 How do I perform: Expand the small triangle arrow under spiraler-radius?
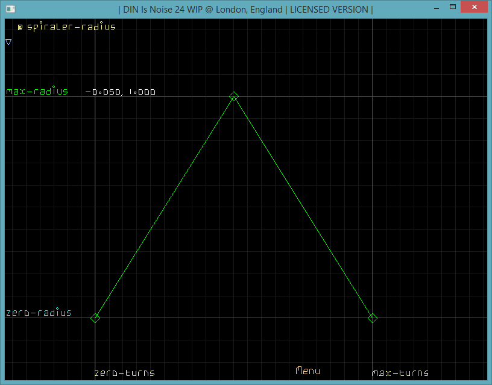(x=8, y=42)
